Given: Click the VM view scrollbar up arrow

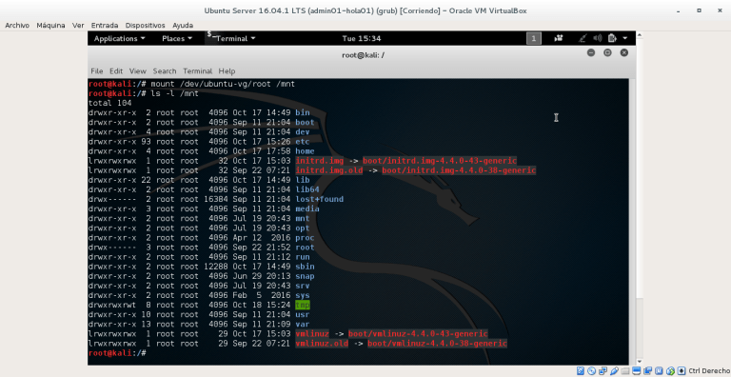Looking at the screenshot, I should (640, 34).
